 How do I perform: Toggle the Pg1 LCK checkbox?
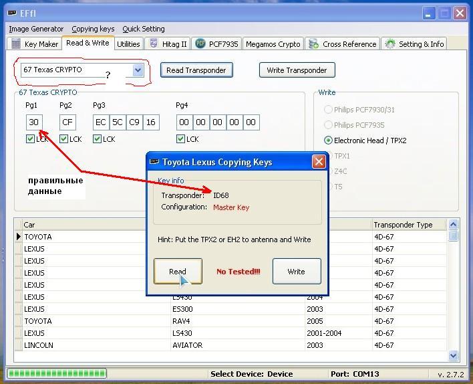tap(30, 139)
